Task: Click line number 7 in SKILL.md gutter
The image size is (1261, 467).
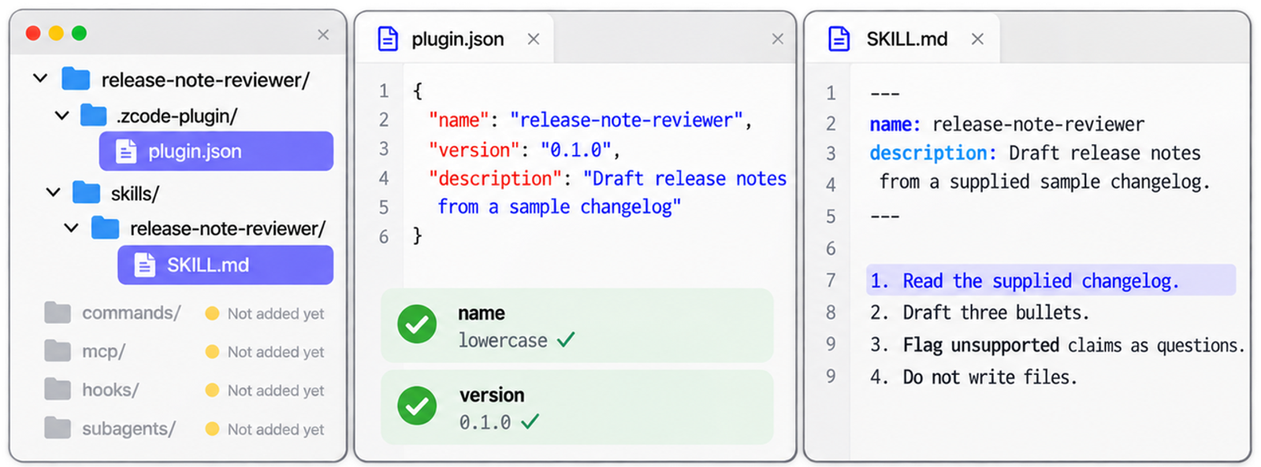Action: tap(831, 280)
